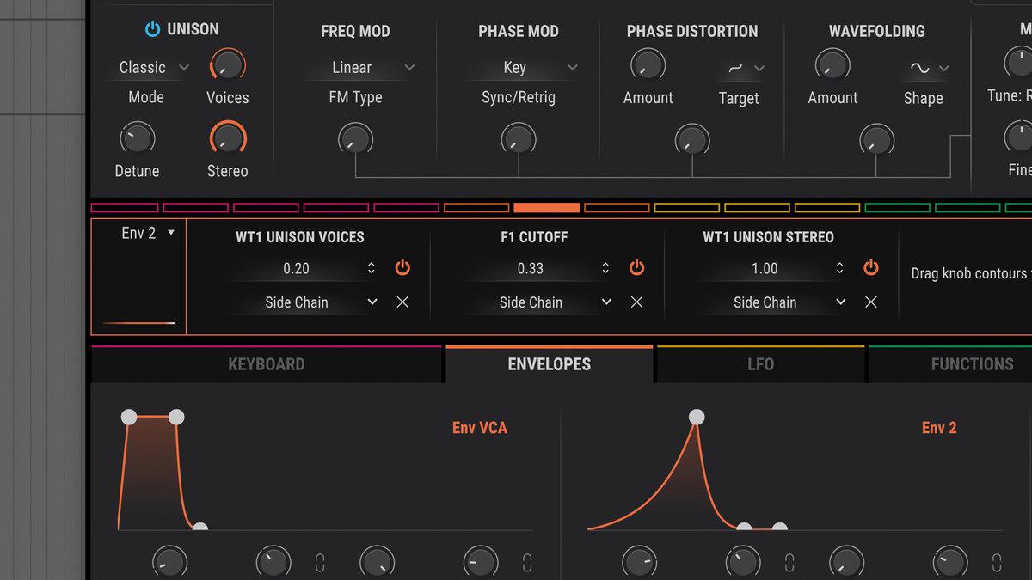Select the orange modulation slot in the color strip
The image size is (1032, 580).
tap(546, 207)
